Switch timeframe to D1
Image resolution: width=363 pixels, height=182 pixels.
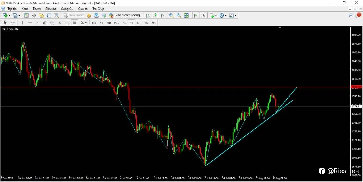click(139, 23)
